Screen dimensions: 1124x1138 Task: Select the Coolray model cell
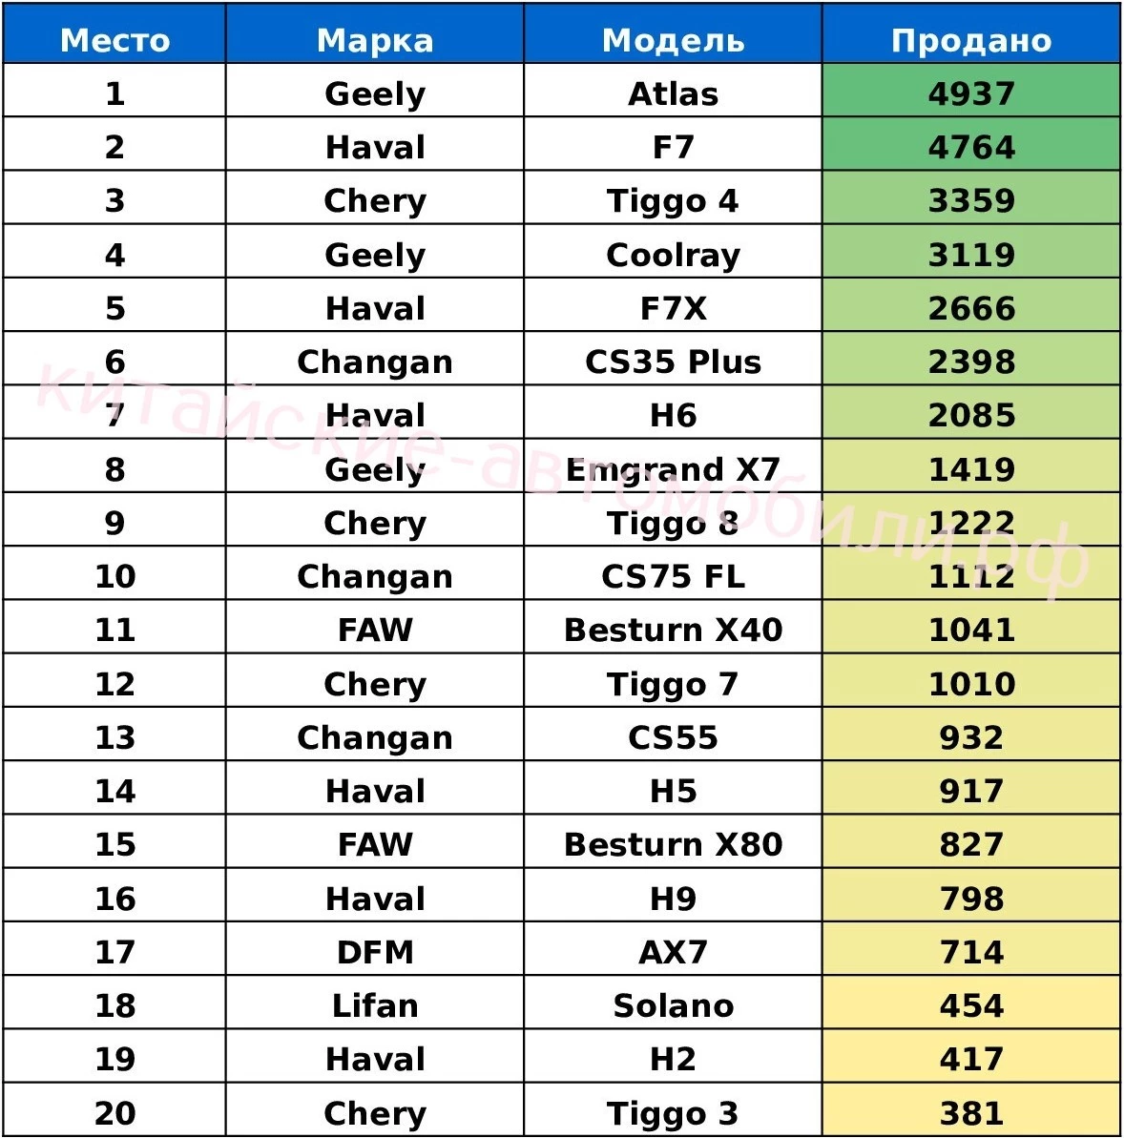pyautogui.click(x=673, y=255)
